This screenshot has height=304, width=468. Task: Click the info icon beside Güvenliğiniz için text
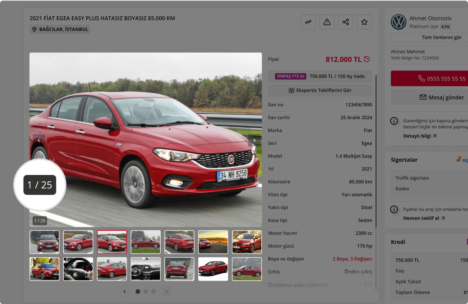click(x=394, y=121)
